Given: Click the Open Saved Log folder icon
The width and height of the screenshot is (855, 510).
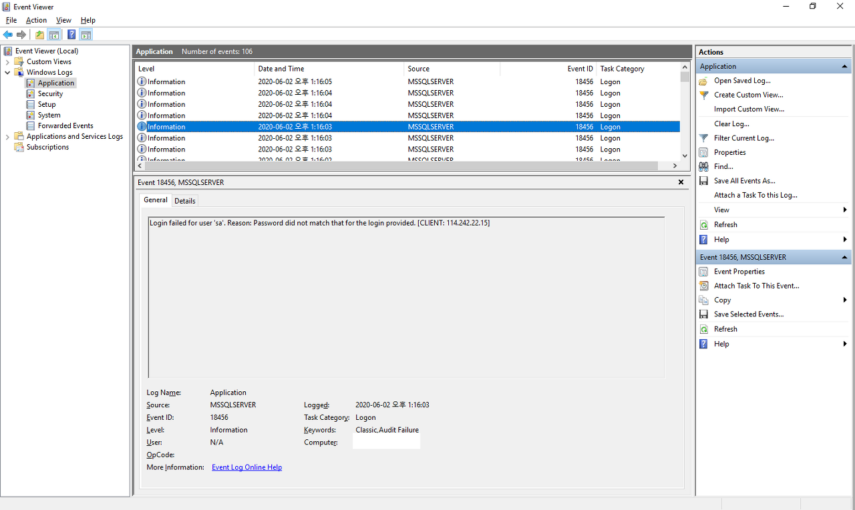Looking at the screenshot, I should click(703, 81).
